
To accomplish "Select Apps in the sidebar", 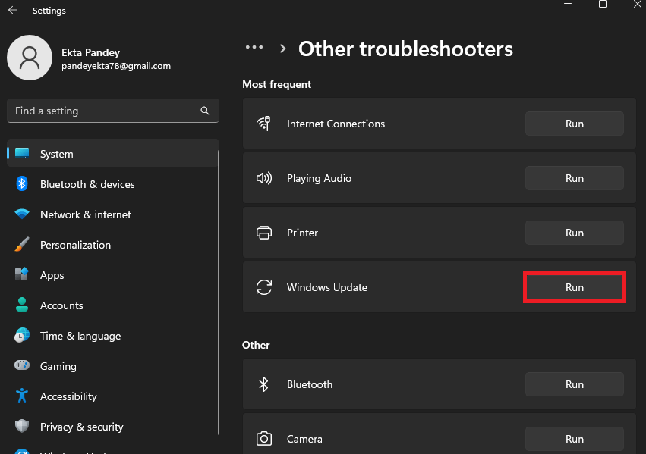I will (52, 275).
